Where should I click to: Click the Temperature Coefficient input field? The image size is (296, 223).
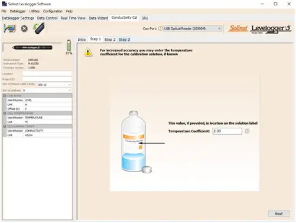coord(227,131)
